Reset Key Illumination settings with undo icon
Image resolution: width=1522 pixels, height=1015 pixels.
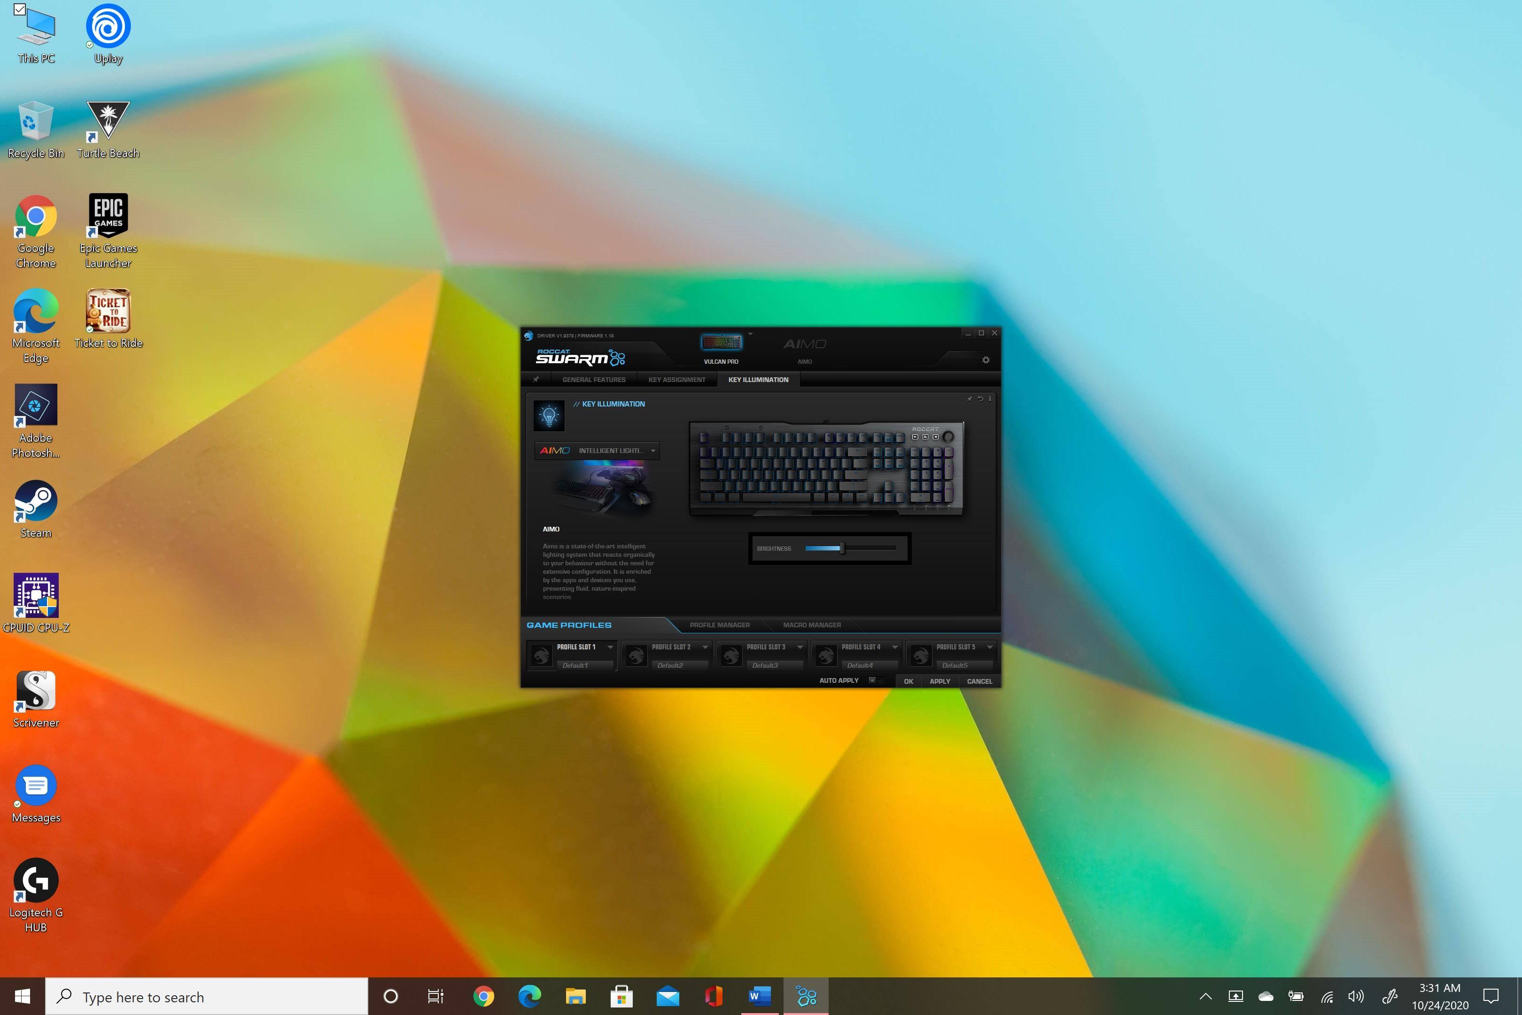(980, 399)
